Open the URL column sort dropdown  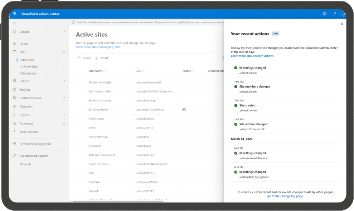pos(144,71)
